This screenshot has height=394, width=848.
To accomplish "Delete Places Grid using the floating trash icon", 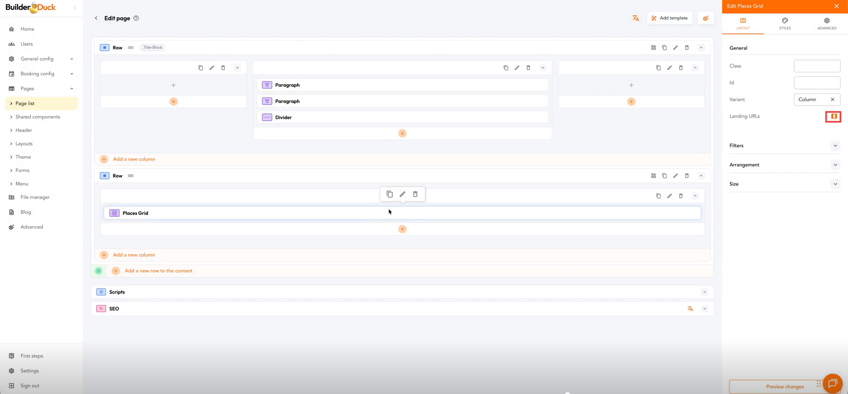I will coord(415,194).
